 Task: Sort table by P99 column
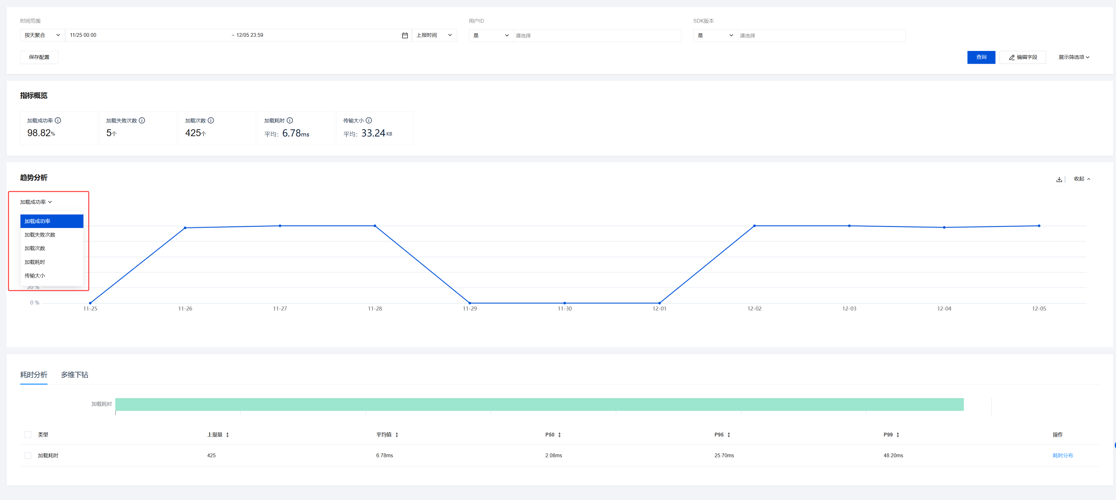[898, 435]
